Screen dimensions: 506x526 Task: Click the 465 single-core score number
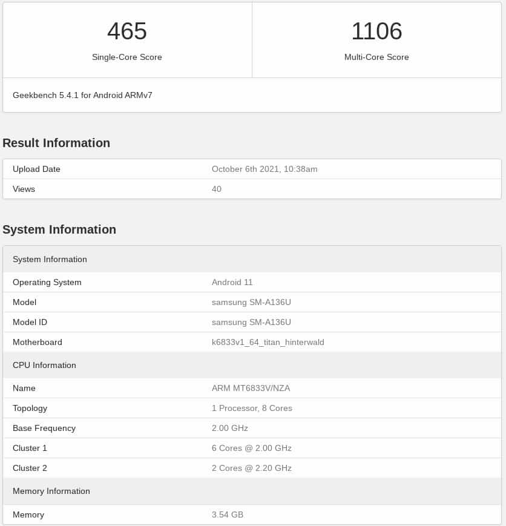coord(127,31)
